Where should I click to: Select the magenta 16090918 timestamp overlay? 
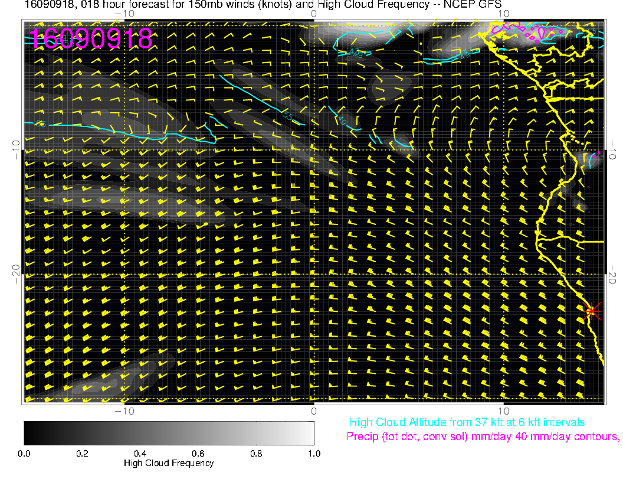[x=91, y=39]
